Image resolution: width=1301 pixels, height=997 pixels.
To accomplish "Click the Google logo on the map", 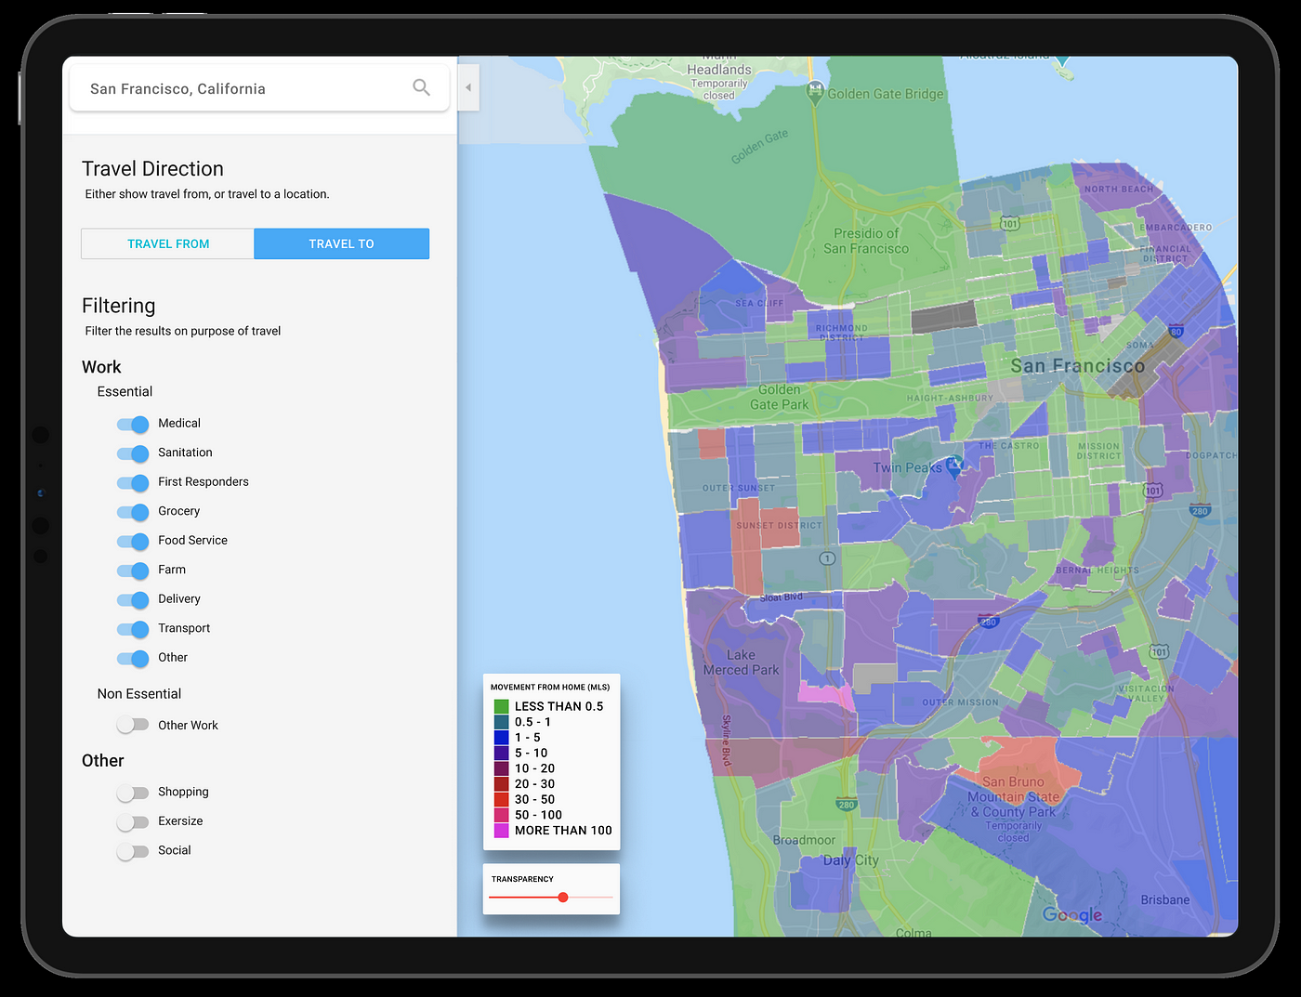I will point(1072,915).
